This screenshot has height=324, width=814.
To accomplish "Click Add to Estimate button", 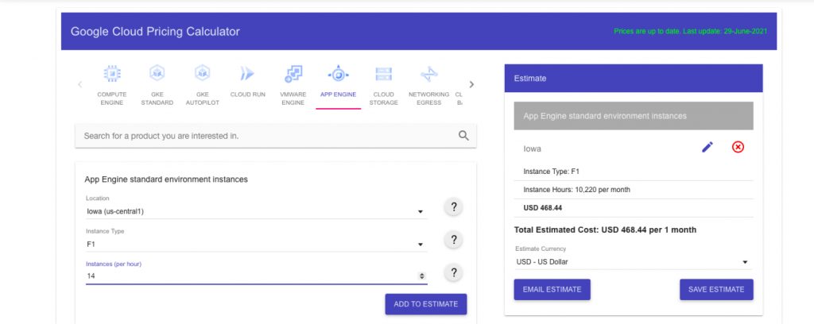I will pos(426,304).
